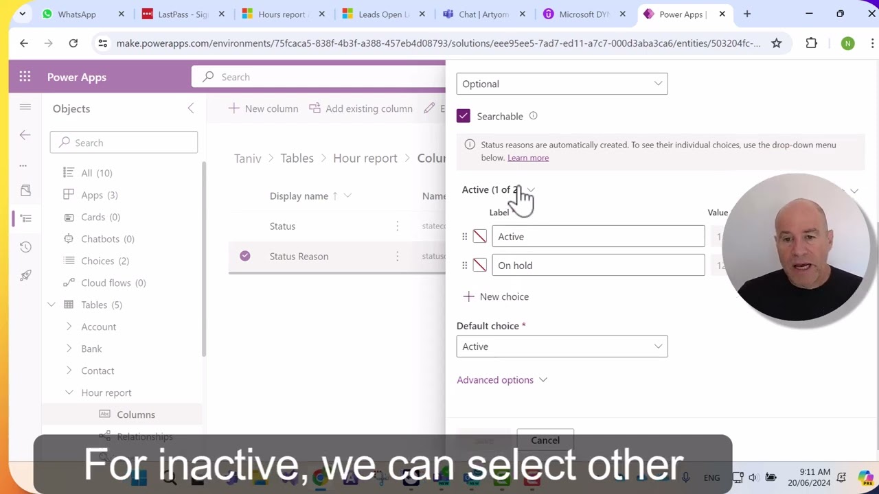Click the Objects search box

point(124,143)
